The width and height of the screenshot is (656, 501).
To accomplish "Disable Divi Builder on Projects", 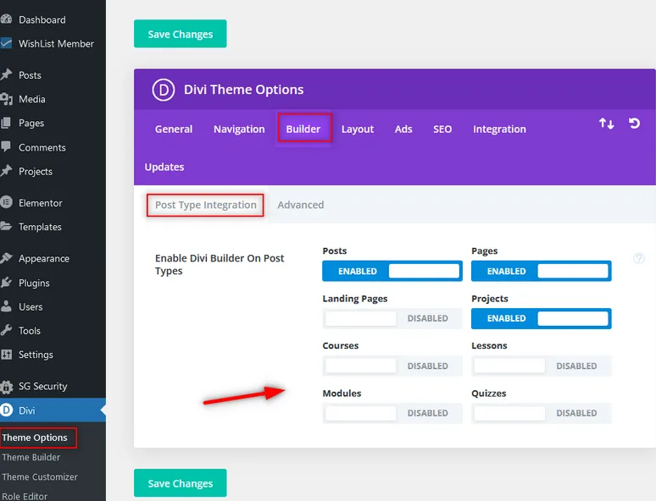I will click(541, 318).
